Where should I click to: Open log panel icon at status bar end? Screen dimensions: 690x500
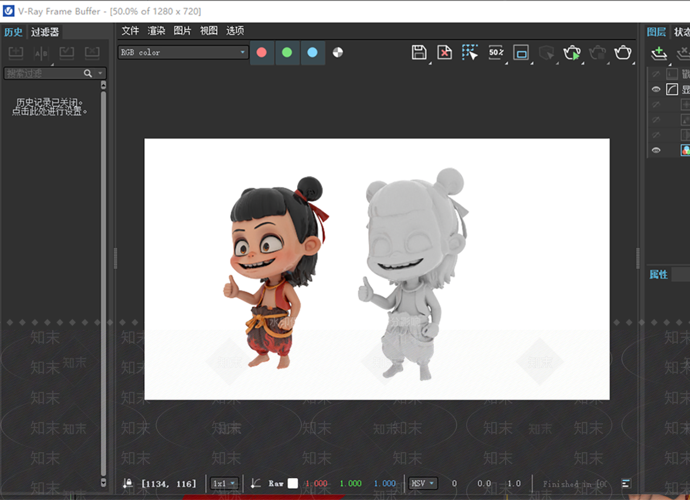click(626, 483)
